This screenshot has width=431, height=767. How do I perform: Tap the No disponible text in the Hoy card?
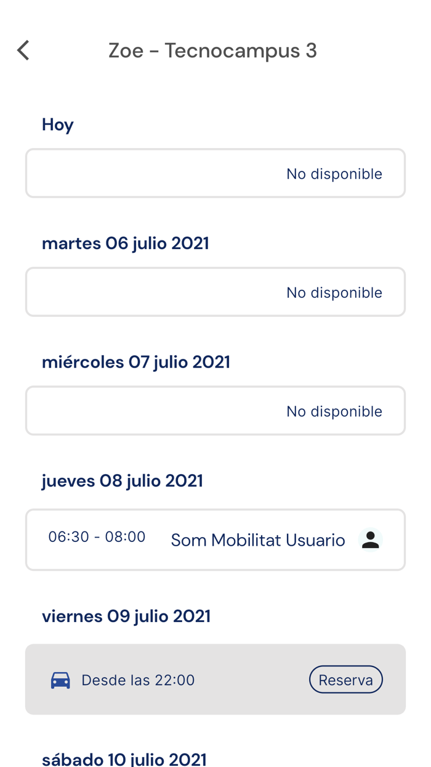pos(334,173)
